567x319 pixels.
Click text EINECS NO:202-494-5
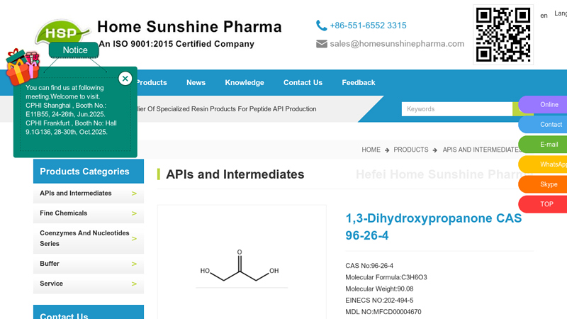[x=379, y=301]
